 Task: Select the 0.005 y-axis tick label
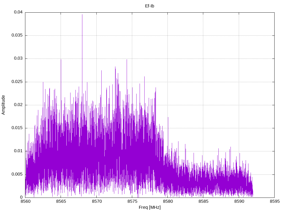pyautogui.click(x=17, y=174)
